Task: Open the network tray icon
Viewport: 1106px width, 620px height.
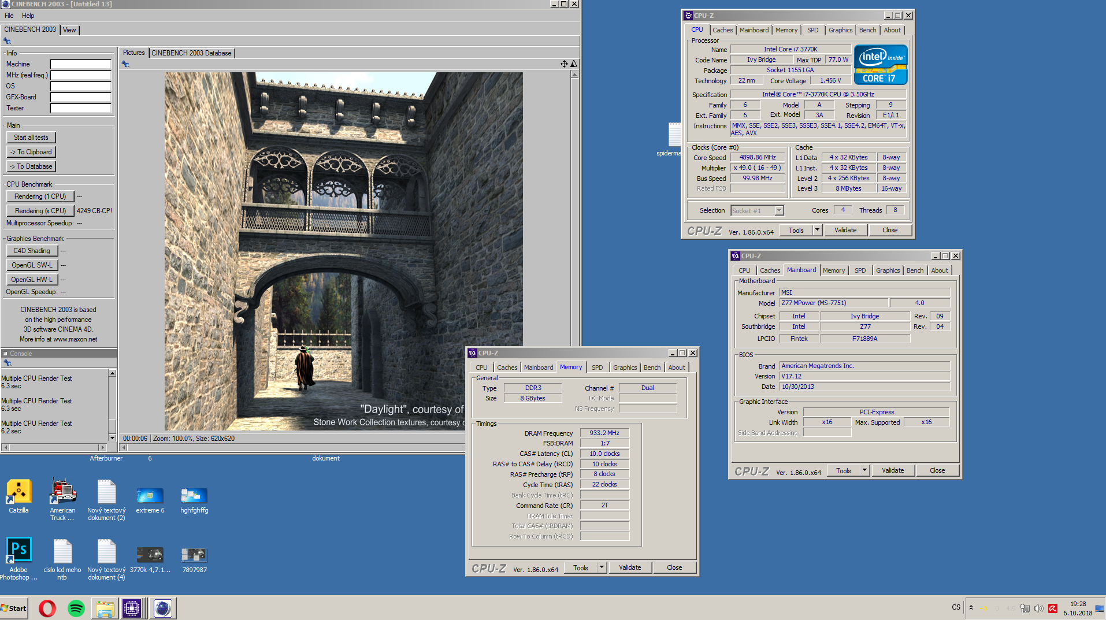Action: click(x=1025, y=608)
